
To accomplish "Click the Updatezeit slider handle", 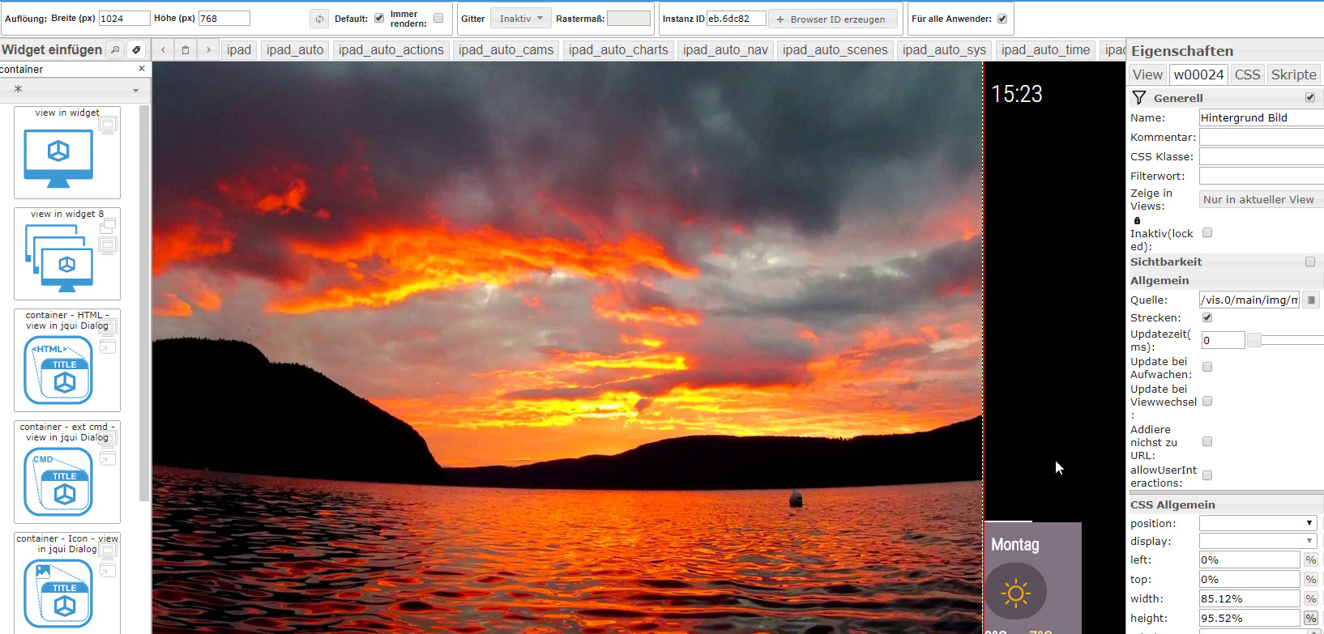I will (1254, 340).
